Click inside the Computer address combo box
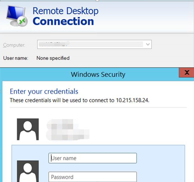This screenshot has height=182, width=194. (94, 44)
